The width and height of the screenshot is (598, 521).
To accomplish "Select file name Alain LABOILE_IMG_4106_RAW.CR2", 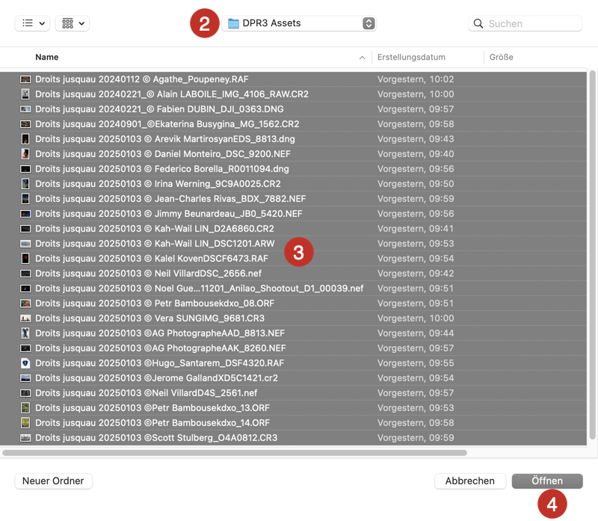I will click(172, 94).
